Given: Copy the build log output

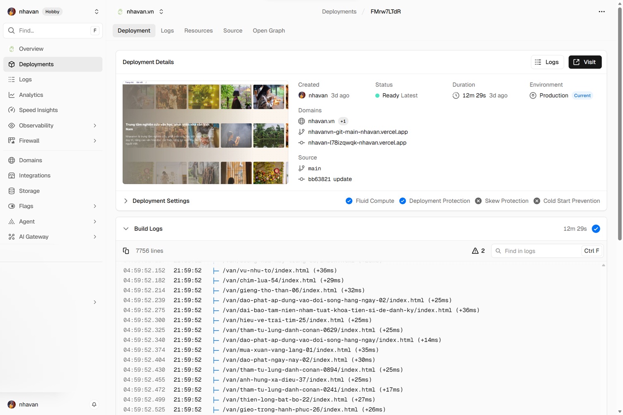Looking at the screenshot, I should click(x=126, y=251).
